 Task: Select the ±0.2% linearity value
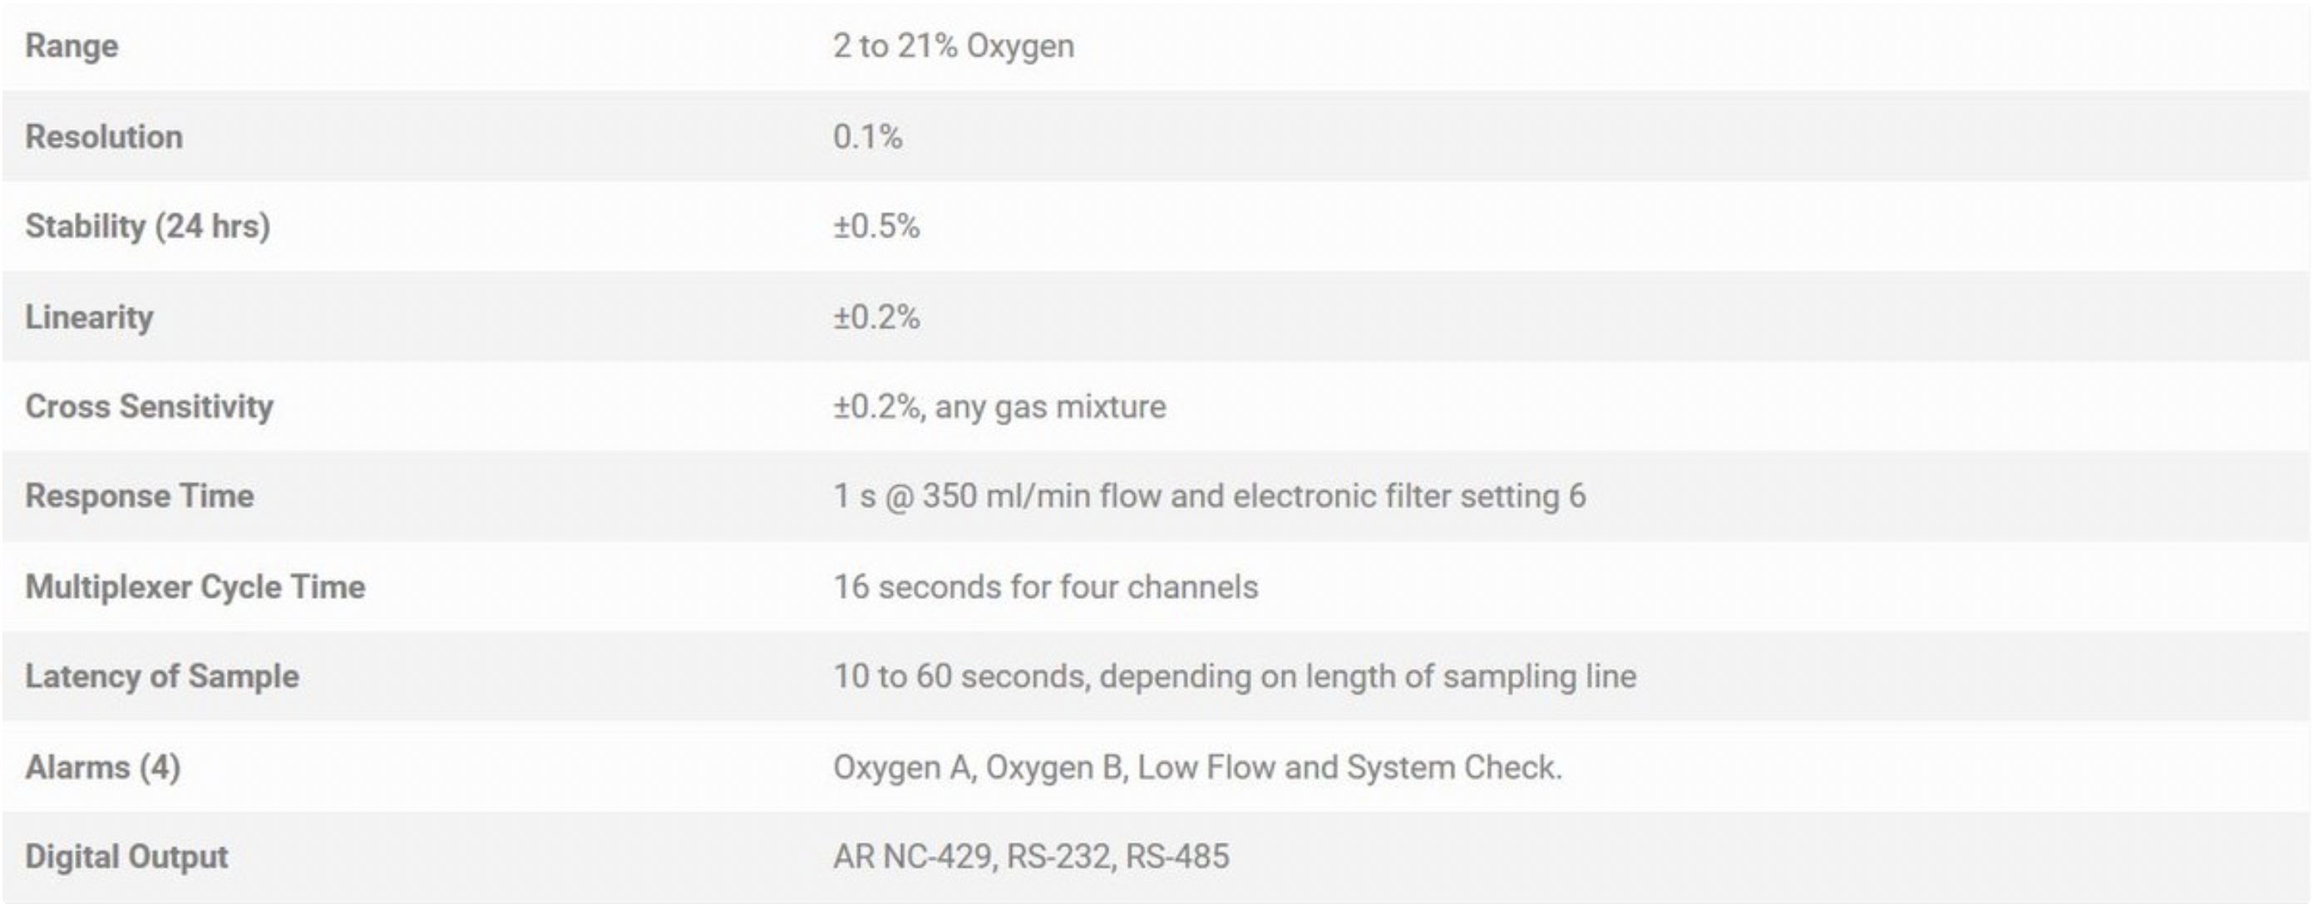876,317
